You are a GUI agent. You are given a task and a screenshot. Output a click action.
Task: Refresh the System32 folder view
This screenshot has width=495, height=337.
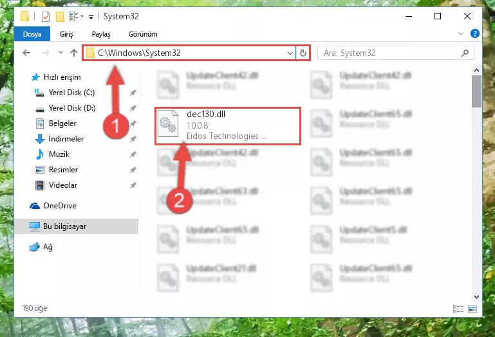point(303,53)
